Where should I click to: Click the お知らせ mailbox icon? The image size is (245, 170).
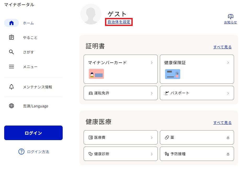point(230,17)
